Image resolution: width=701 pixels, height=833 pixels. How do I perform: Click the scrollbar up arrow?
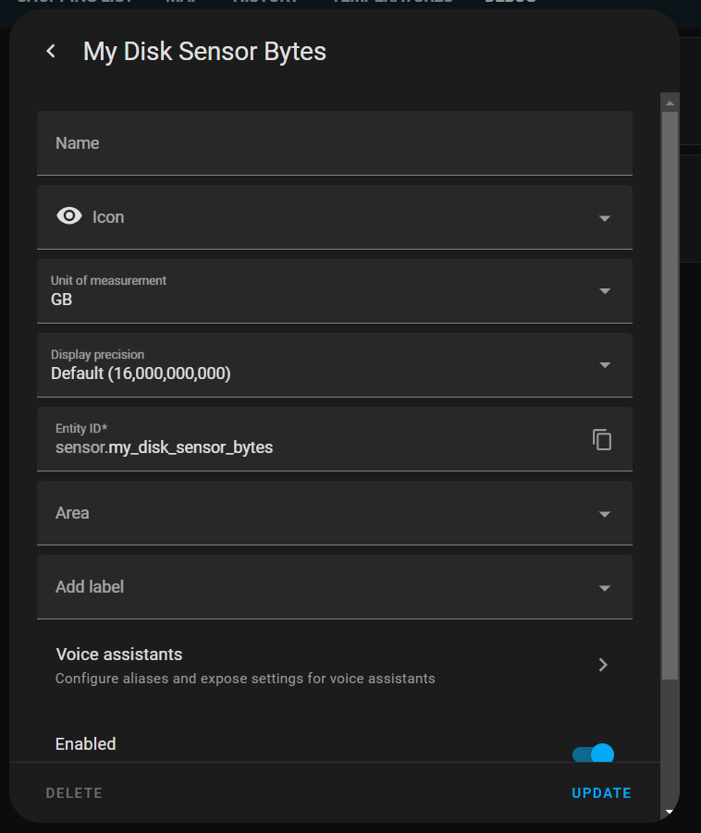point(670,100)
